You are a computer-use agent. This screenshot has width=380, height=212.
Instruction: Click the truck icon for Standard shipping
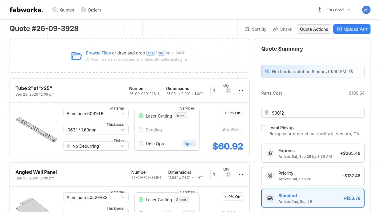click(270, 198)
